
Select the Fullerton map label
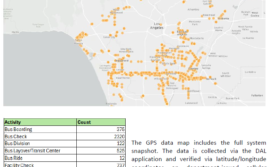[257, 95]
